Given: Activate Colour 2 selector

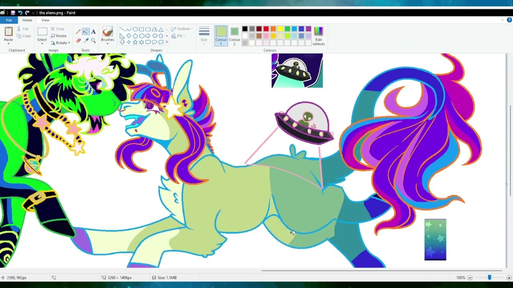Looking at the screenshot, I should pyautogui.click(x=234, y=35).
